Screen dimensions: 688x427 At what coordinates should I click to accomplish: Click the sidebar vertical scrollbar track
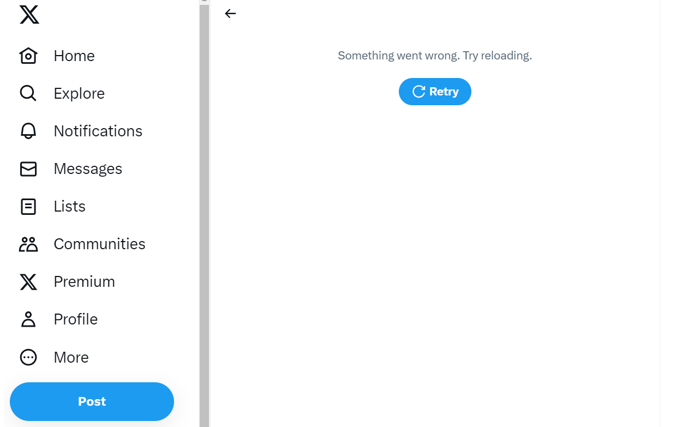point(204,218)
